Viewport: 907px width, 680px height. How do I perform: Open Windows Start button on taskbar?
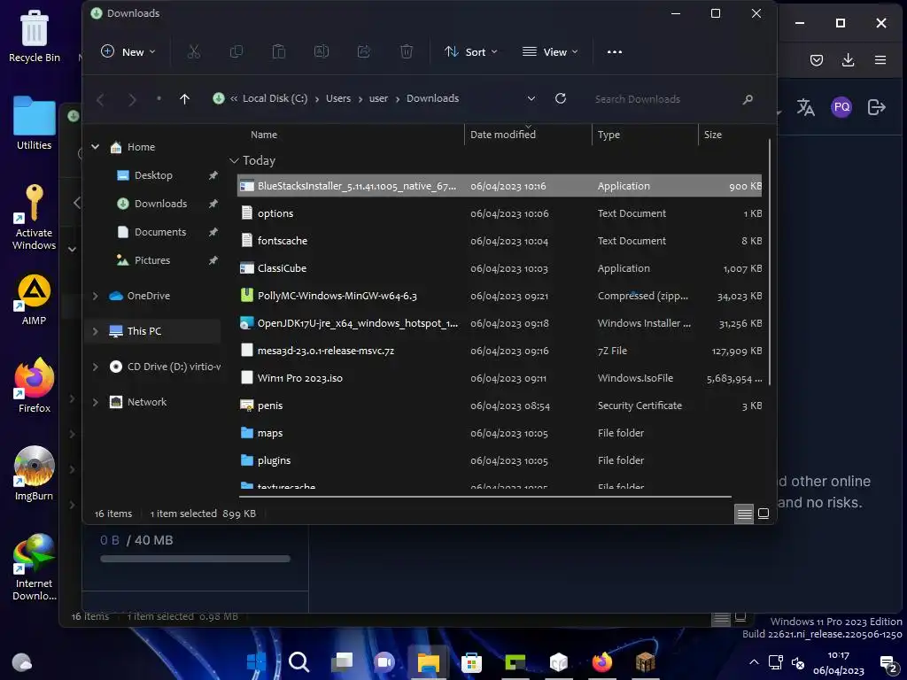point(256,661)
